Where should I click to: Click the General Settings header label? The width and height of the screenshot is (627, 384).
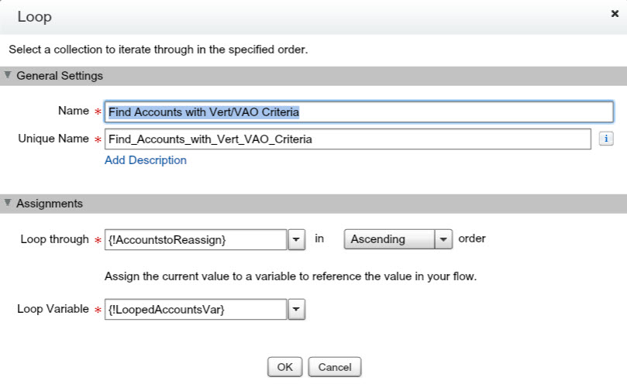tap(60, 76)
